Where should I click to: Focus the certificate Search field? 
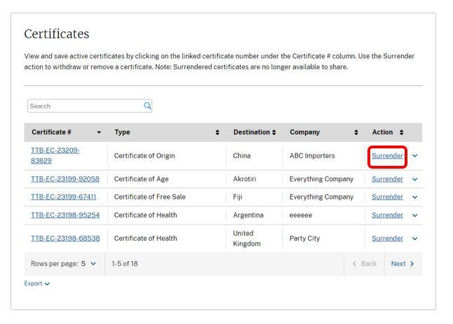[x=84, y=106]
